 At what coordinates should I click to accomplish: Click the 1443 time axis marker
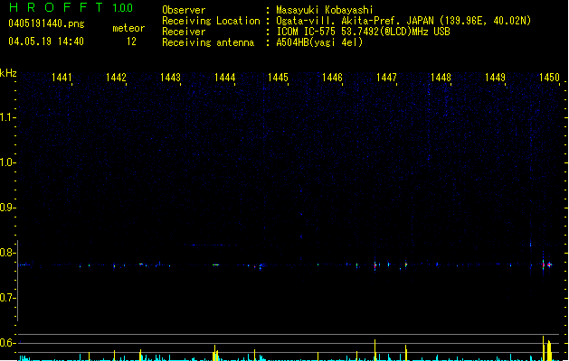170,77
